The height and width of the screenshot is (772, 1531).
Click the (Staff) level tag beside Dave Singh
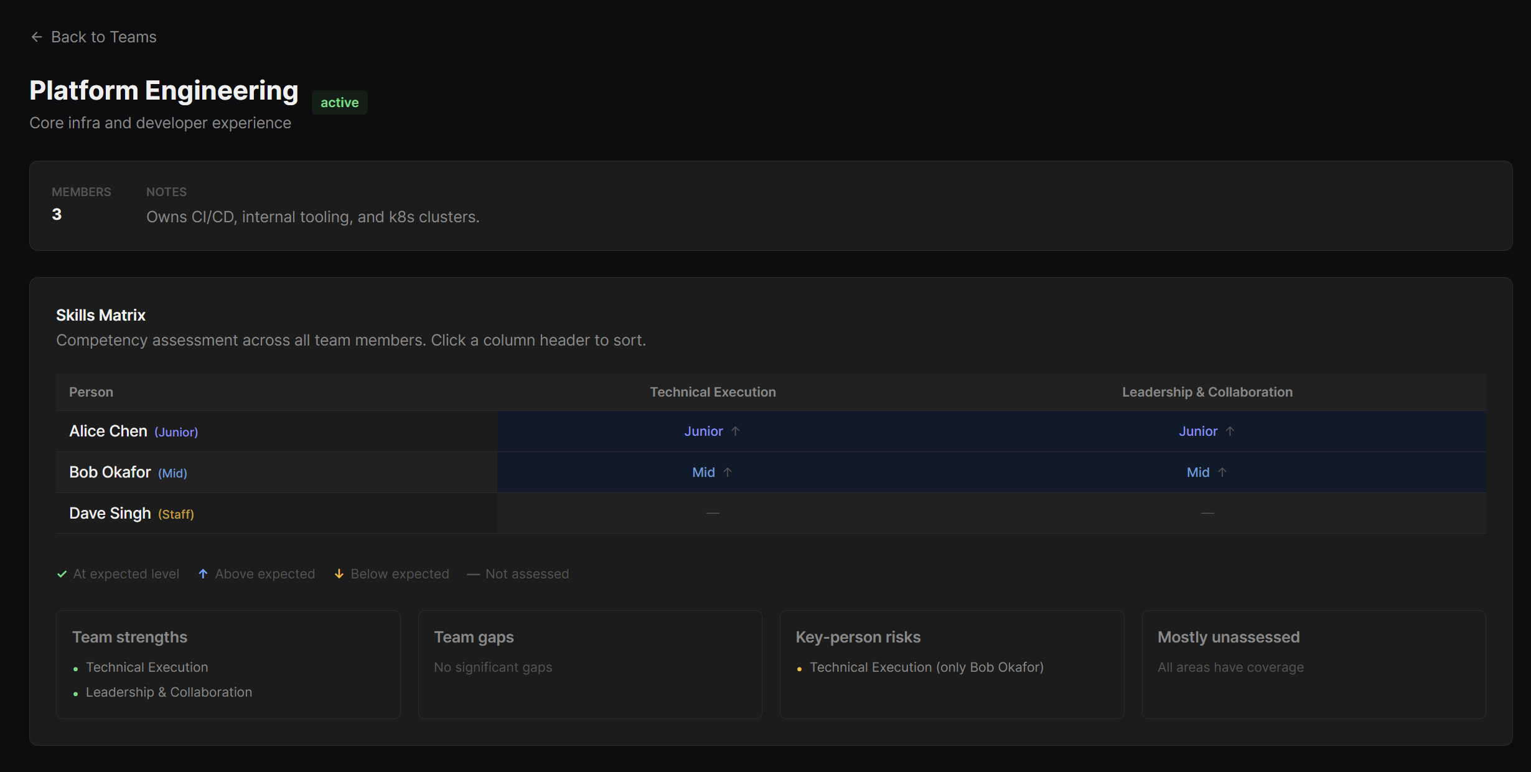[x=176, y=514]
